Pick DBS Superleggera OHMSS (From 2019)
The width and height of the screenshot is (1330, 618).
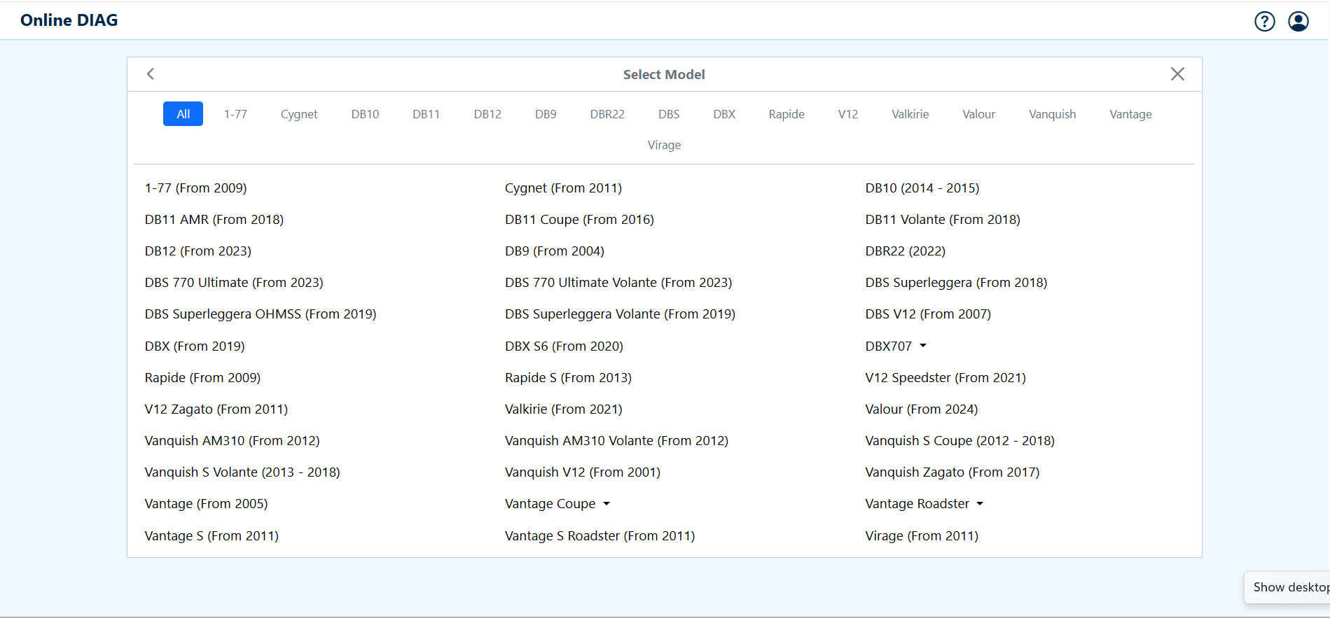tap(260, 314)
